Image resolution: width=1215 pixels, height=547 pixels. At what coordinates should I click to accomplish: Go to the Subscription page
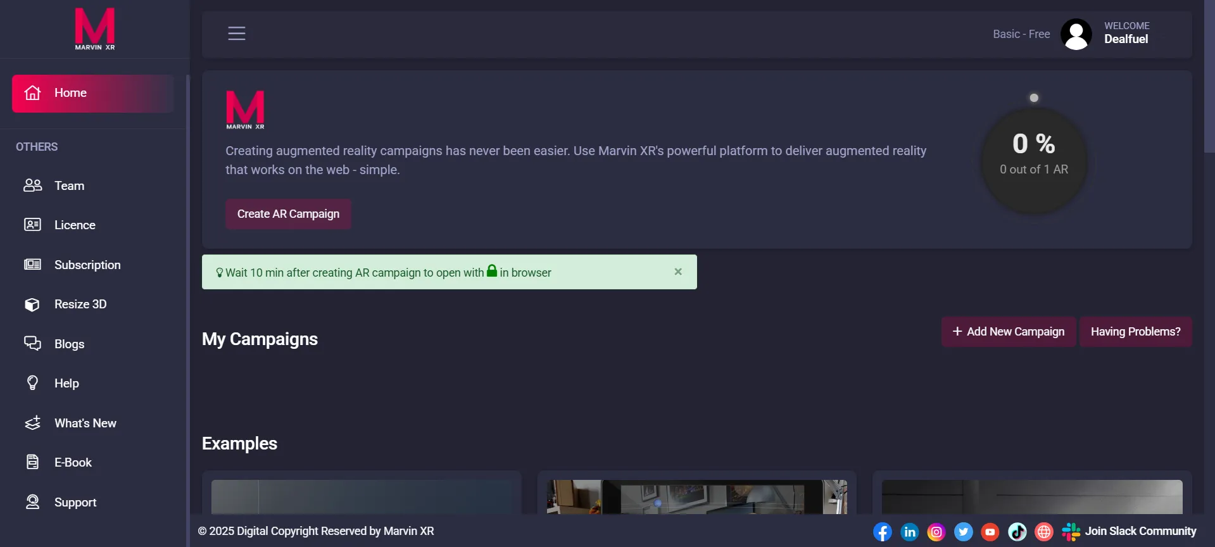[87, 265]
